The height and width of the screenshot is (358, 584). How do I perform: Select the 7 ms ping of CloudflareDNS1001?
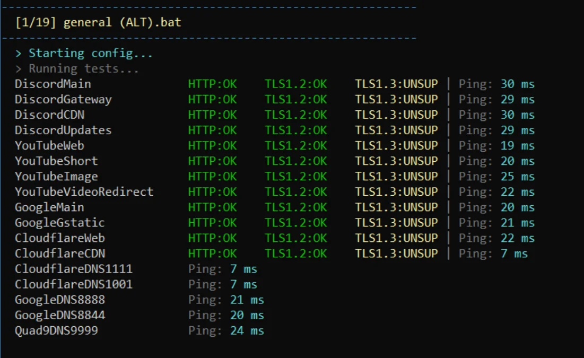(x=243, y=284)
